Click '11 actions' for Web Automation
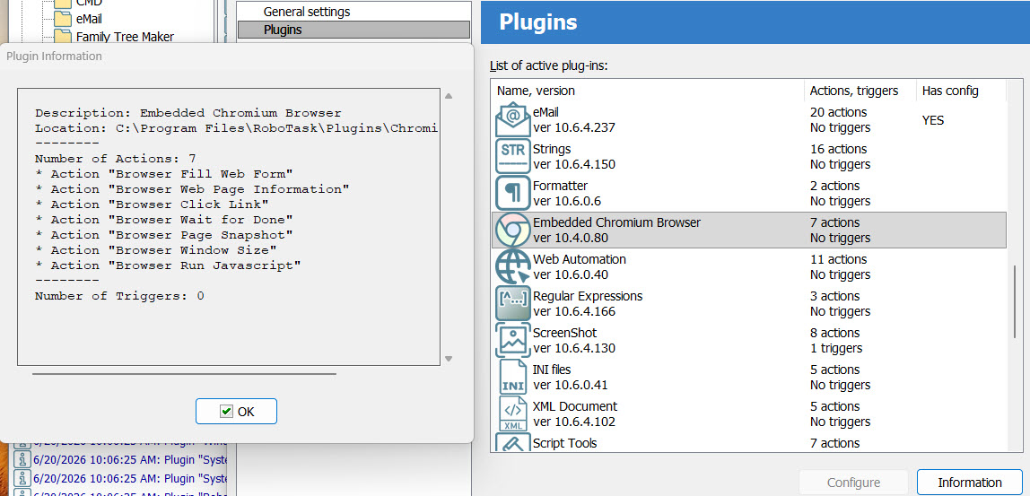 838,259
